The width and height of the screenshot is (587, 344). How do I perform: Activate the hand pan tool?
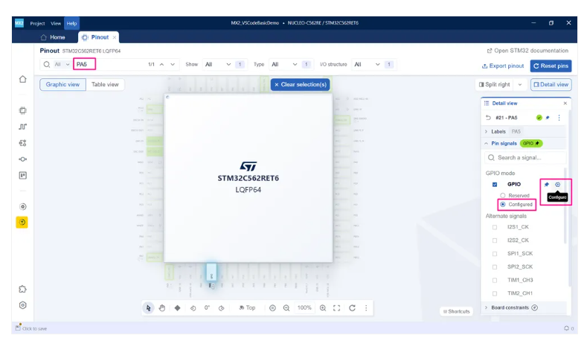pyautogui.click(x=161, y=308)
